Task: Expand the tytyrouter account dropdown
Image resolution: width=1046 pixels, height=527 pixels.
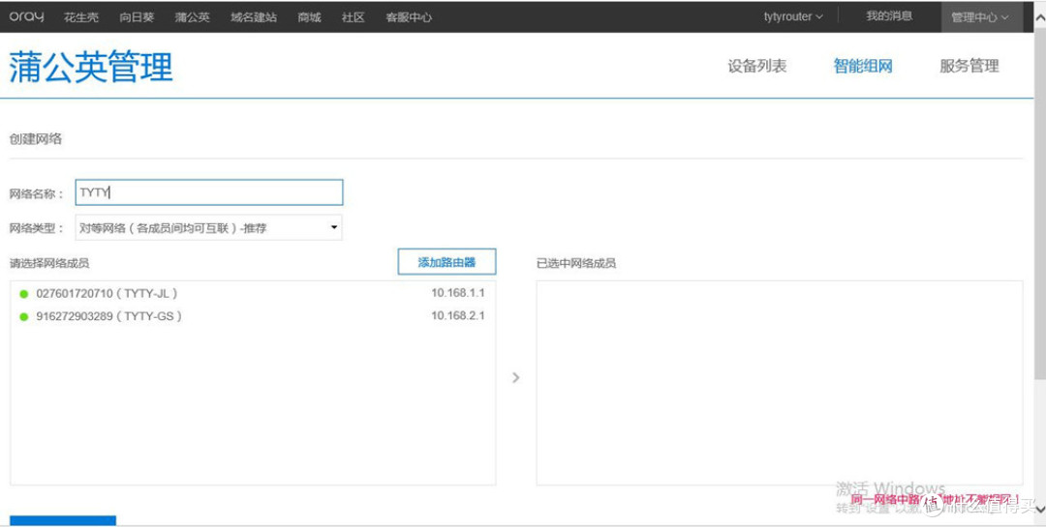Action: click(x=793, y=16)
